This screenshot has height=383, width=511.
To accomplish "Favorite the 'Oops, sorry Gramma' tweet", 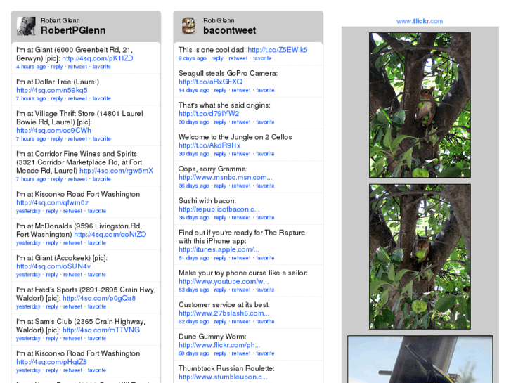I will [x=265, y=186].
